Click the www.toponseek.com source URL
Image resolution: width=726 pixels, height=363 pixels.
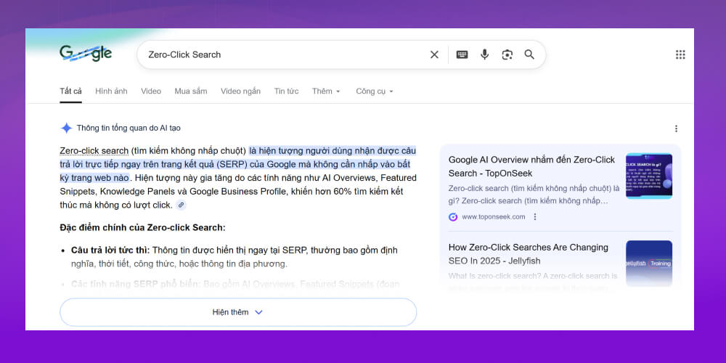tap(494, 216)
